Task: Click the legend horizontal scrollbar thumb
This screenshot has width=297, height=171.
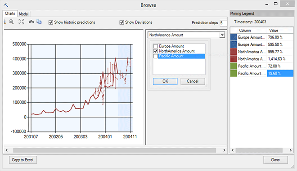Action: click(x=259, y=150)
